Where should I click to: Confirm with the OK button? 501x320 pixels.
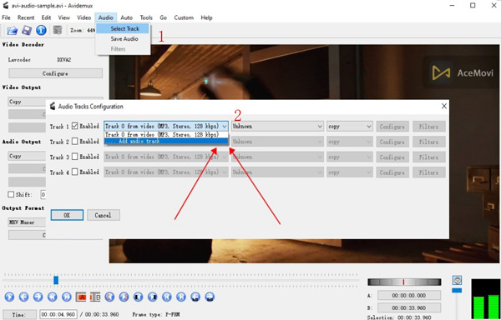click(67, 215)
